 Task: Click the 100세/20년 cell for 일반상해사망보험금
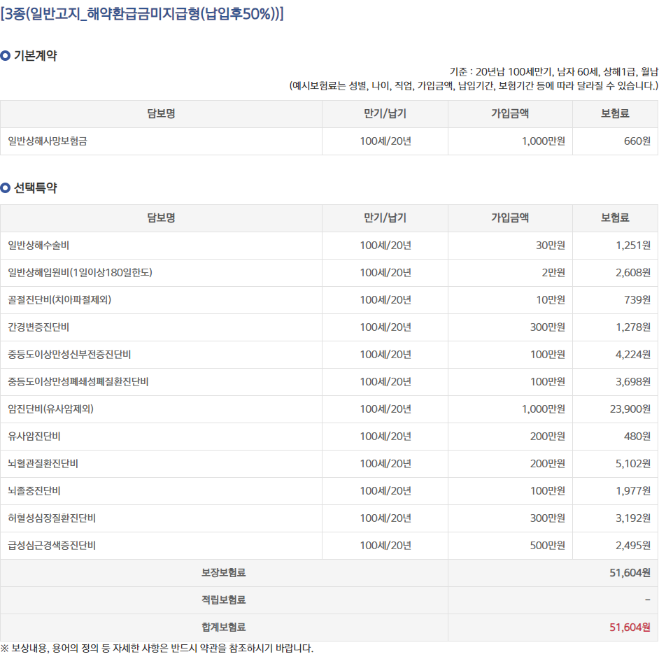pos(385,141)
